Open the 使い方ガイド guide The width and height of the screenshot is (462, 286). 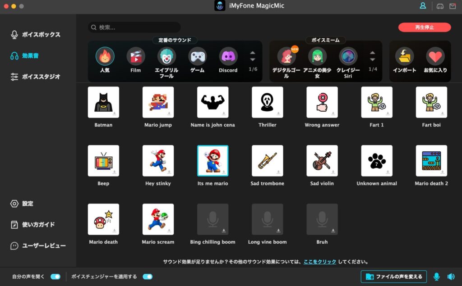pos(32,224)
